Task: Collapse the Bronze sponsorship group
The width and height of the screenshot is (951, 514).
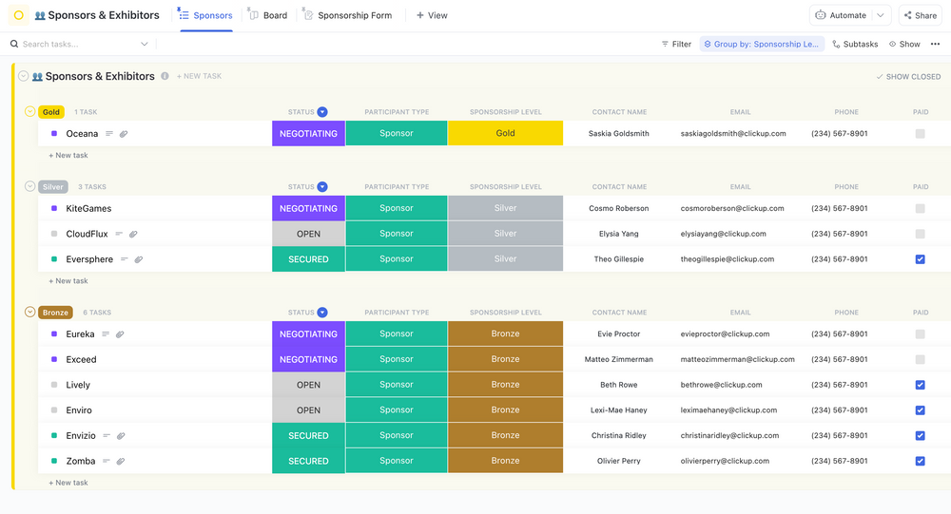Action: click(x=29, y=312)
